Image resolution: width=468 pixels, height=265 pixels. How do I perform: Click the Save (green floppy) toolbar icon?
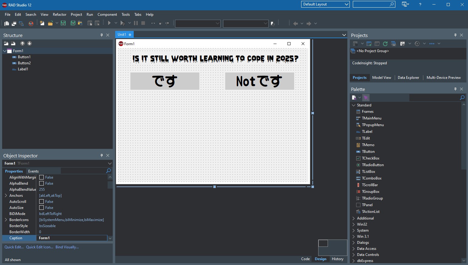pos(63,23)
